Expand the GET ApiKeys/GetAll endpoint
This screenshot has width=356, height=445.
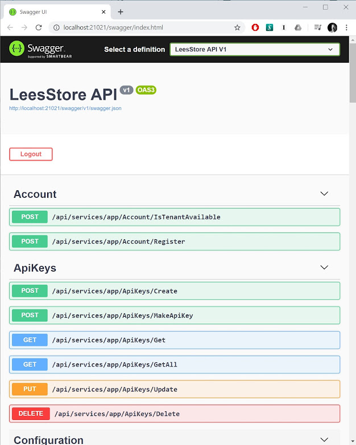click(175, 365)
